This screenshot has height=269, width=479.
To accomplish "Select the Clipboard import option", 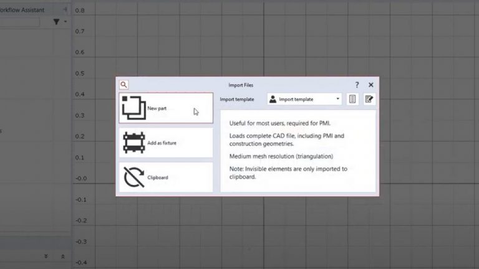I will point(166,177).
